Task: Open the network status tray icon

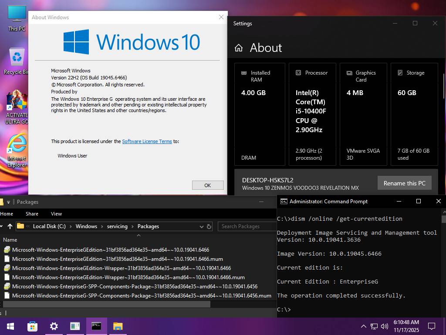Action: pyautogui.click(x=374, y=326)
